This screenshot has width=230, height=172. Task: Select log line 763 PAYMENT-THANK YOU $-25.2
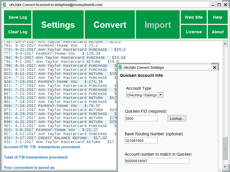coord(51,46)
